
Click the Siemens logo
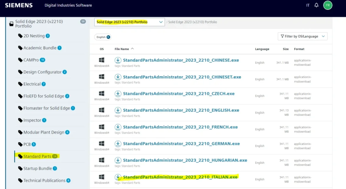(x=19, y=5)
